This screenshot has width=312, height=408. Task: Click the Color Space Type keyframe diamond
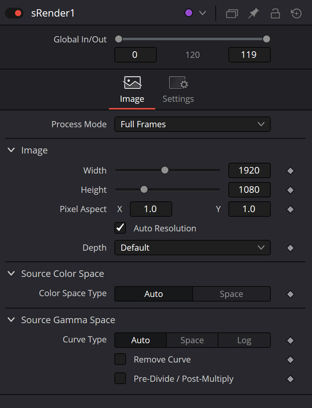click(290, 294)
